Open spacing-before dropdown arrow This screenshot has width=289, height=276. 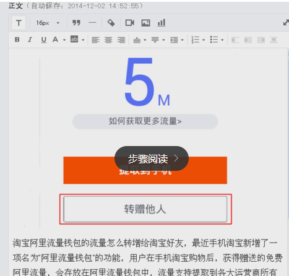pyautogui.click(x=145, y=40)
